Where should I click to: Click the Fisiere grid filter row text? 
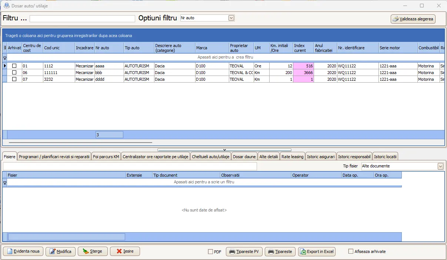point(204,182)
